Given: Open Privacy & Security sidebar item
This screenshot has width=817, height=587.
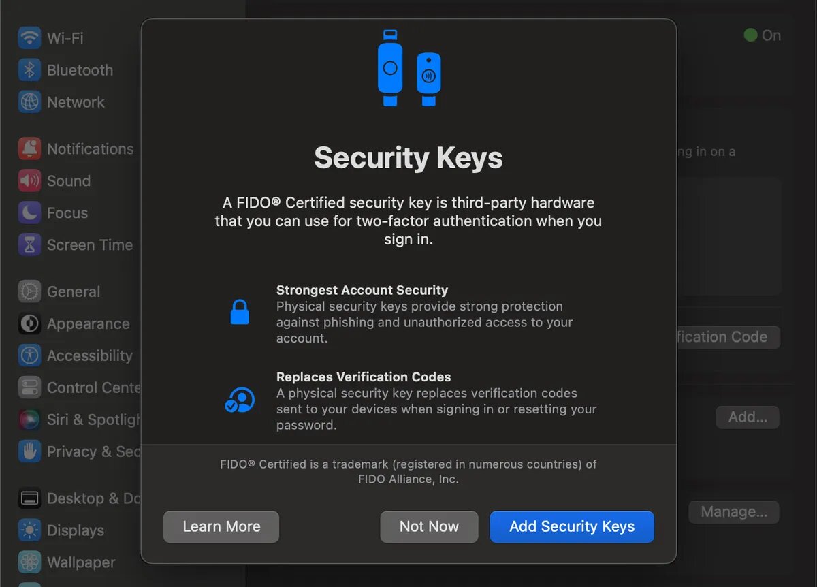Looking at the screenshot, I should coord(79,451).
